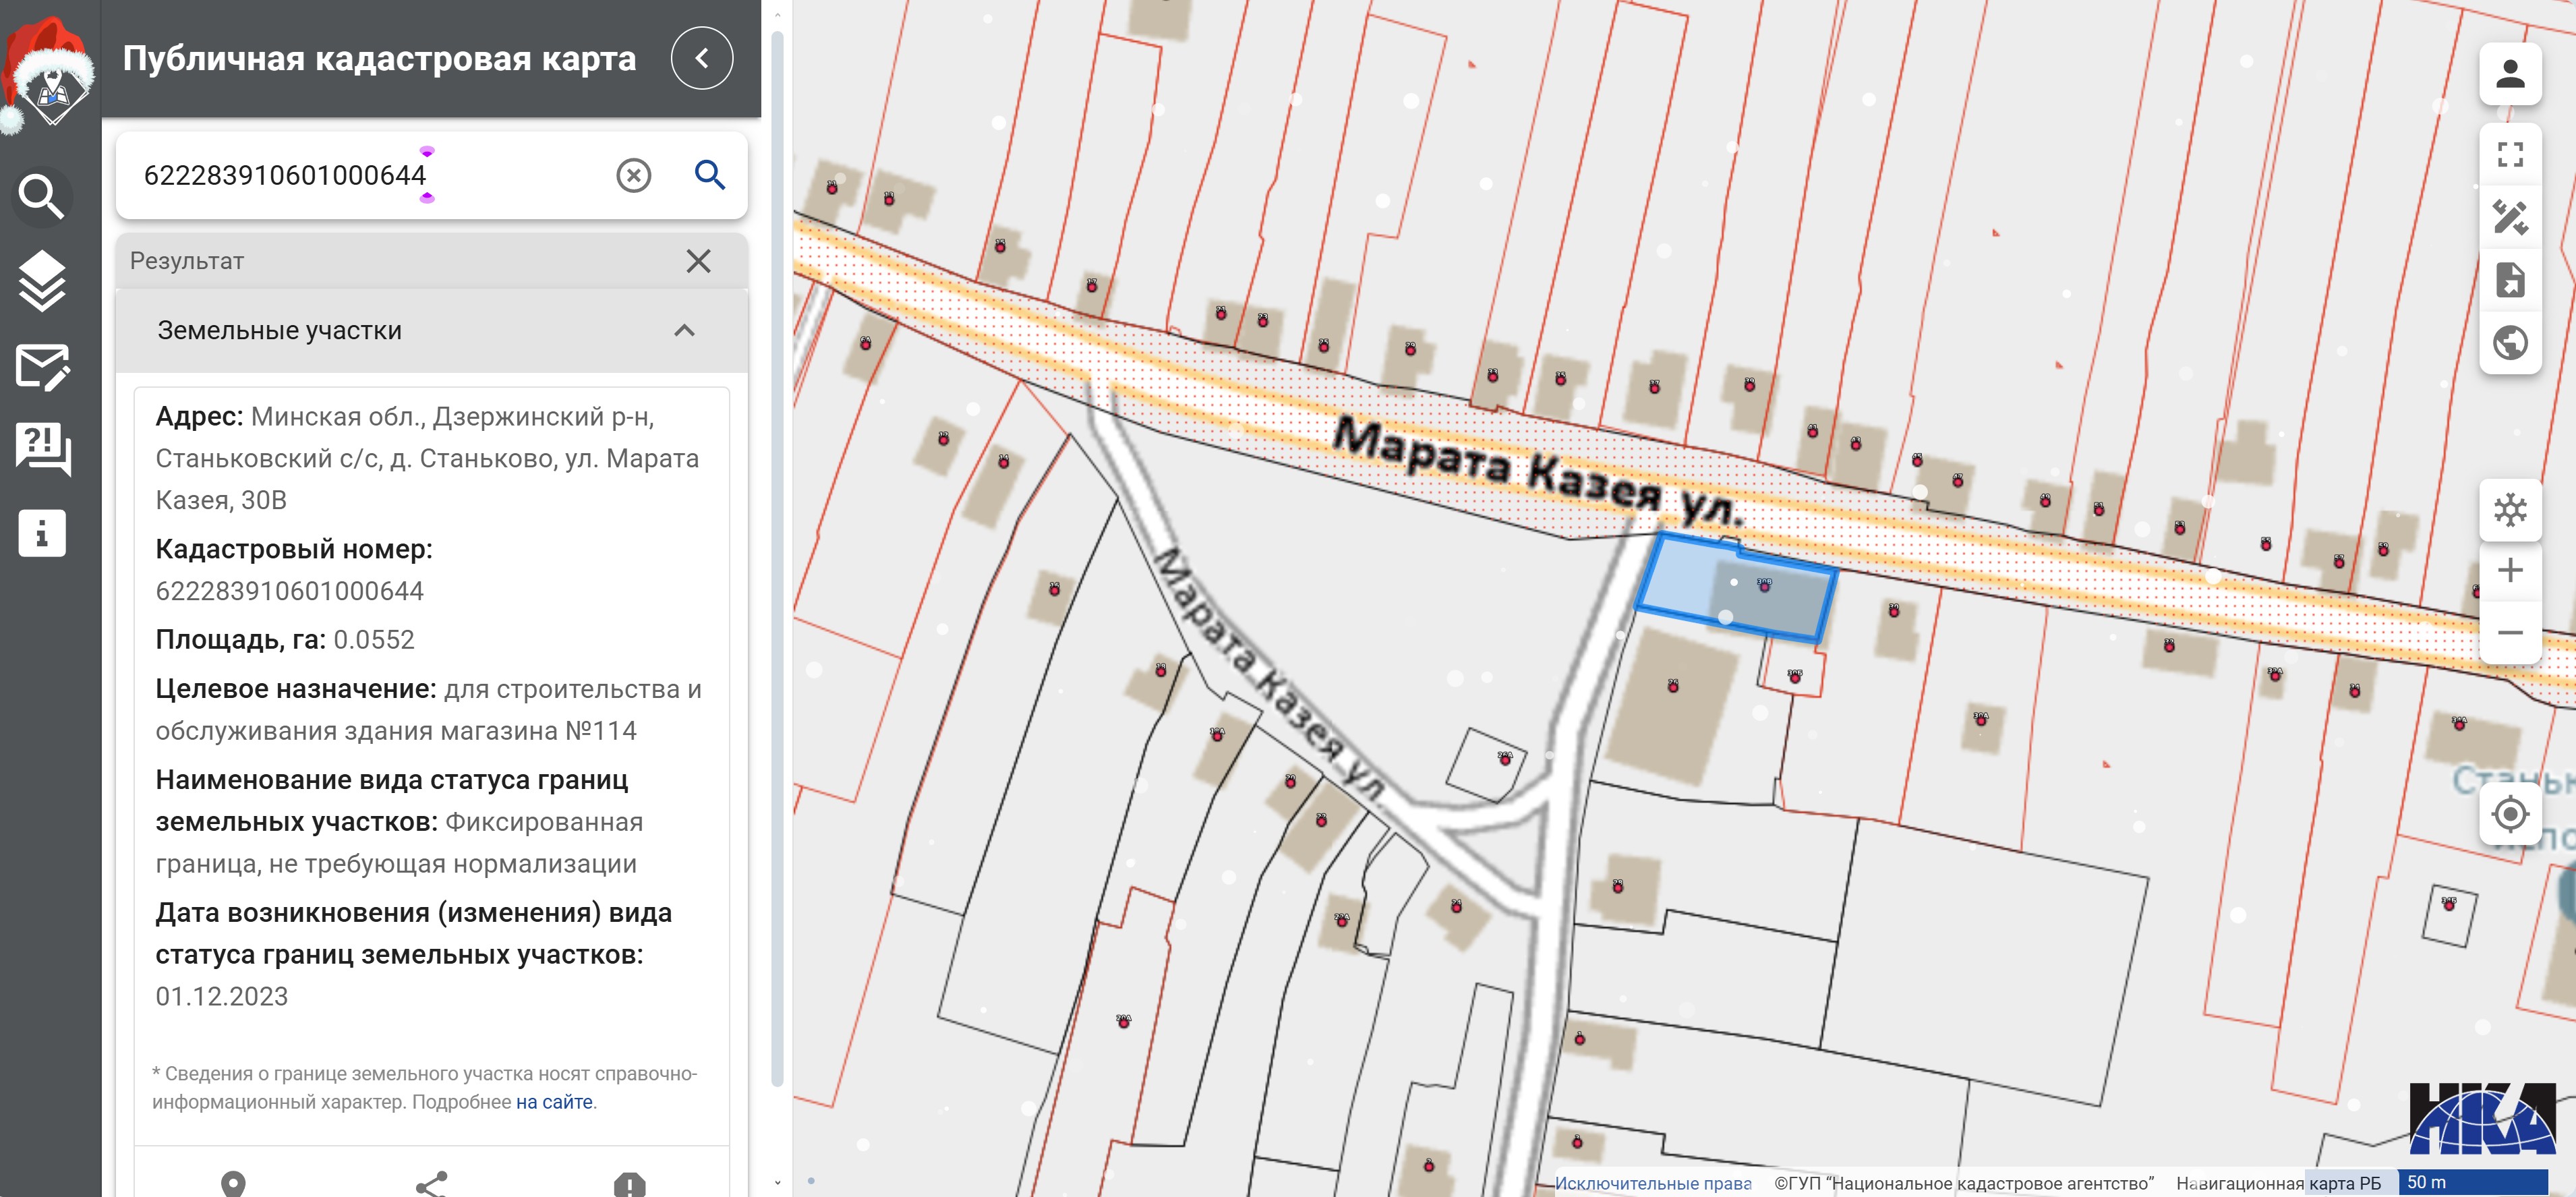Open the information panel icon

tap(42, 533)
